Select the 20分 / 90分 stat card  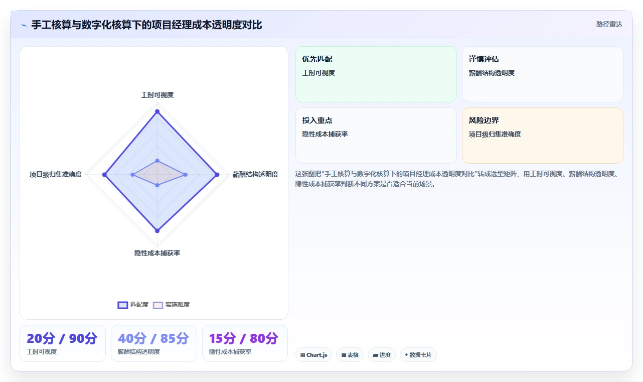coord(63,343)
